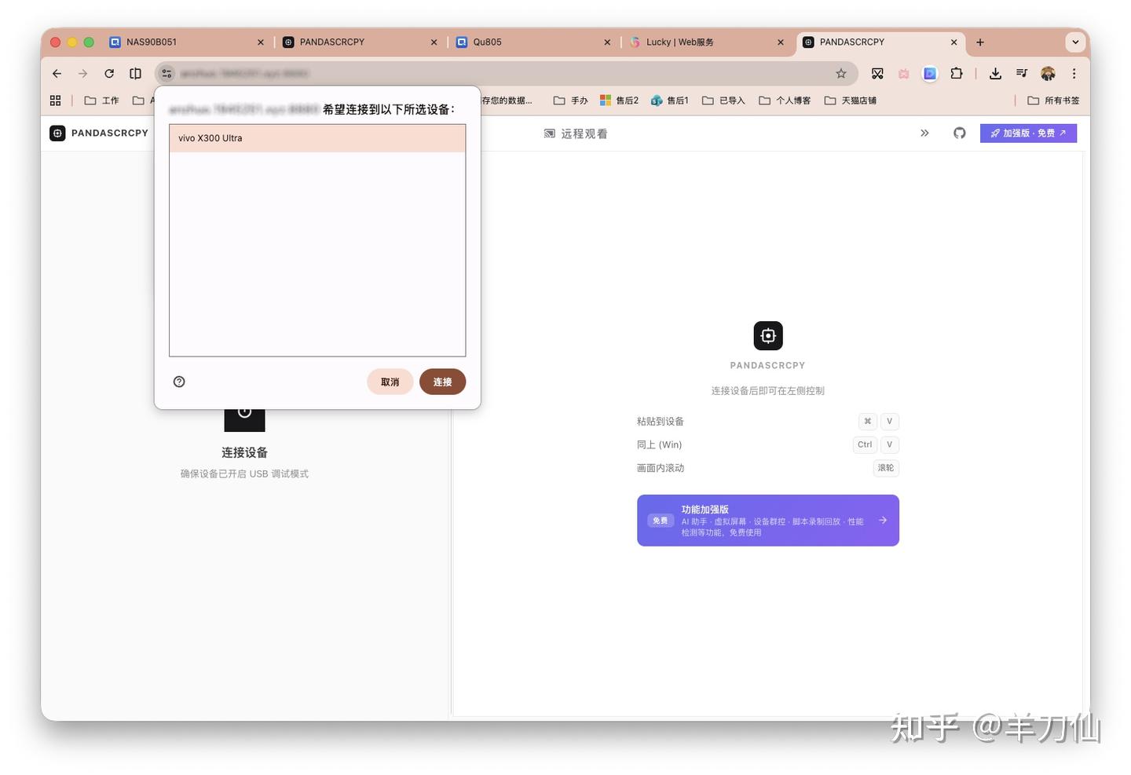Click the help question mark in the dialog
The width and height of the screenshot is (1131, 775).
coord(179,382)
